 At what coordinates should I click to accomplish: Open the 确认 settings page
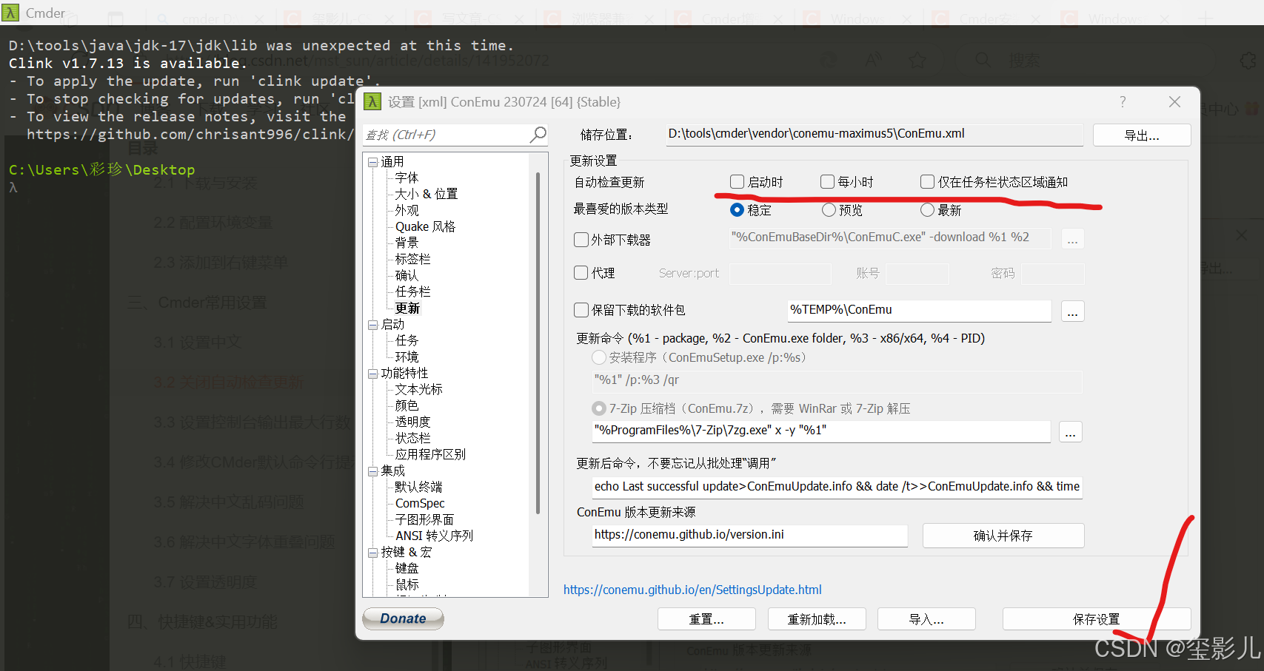(x=407, y=275)
